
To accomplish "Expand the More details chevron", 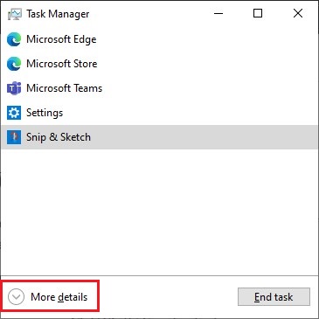I will click(x=16, y=297).
